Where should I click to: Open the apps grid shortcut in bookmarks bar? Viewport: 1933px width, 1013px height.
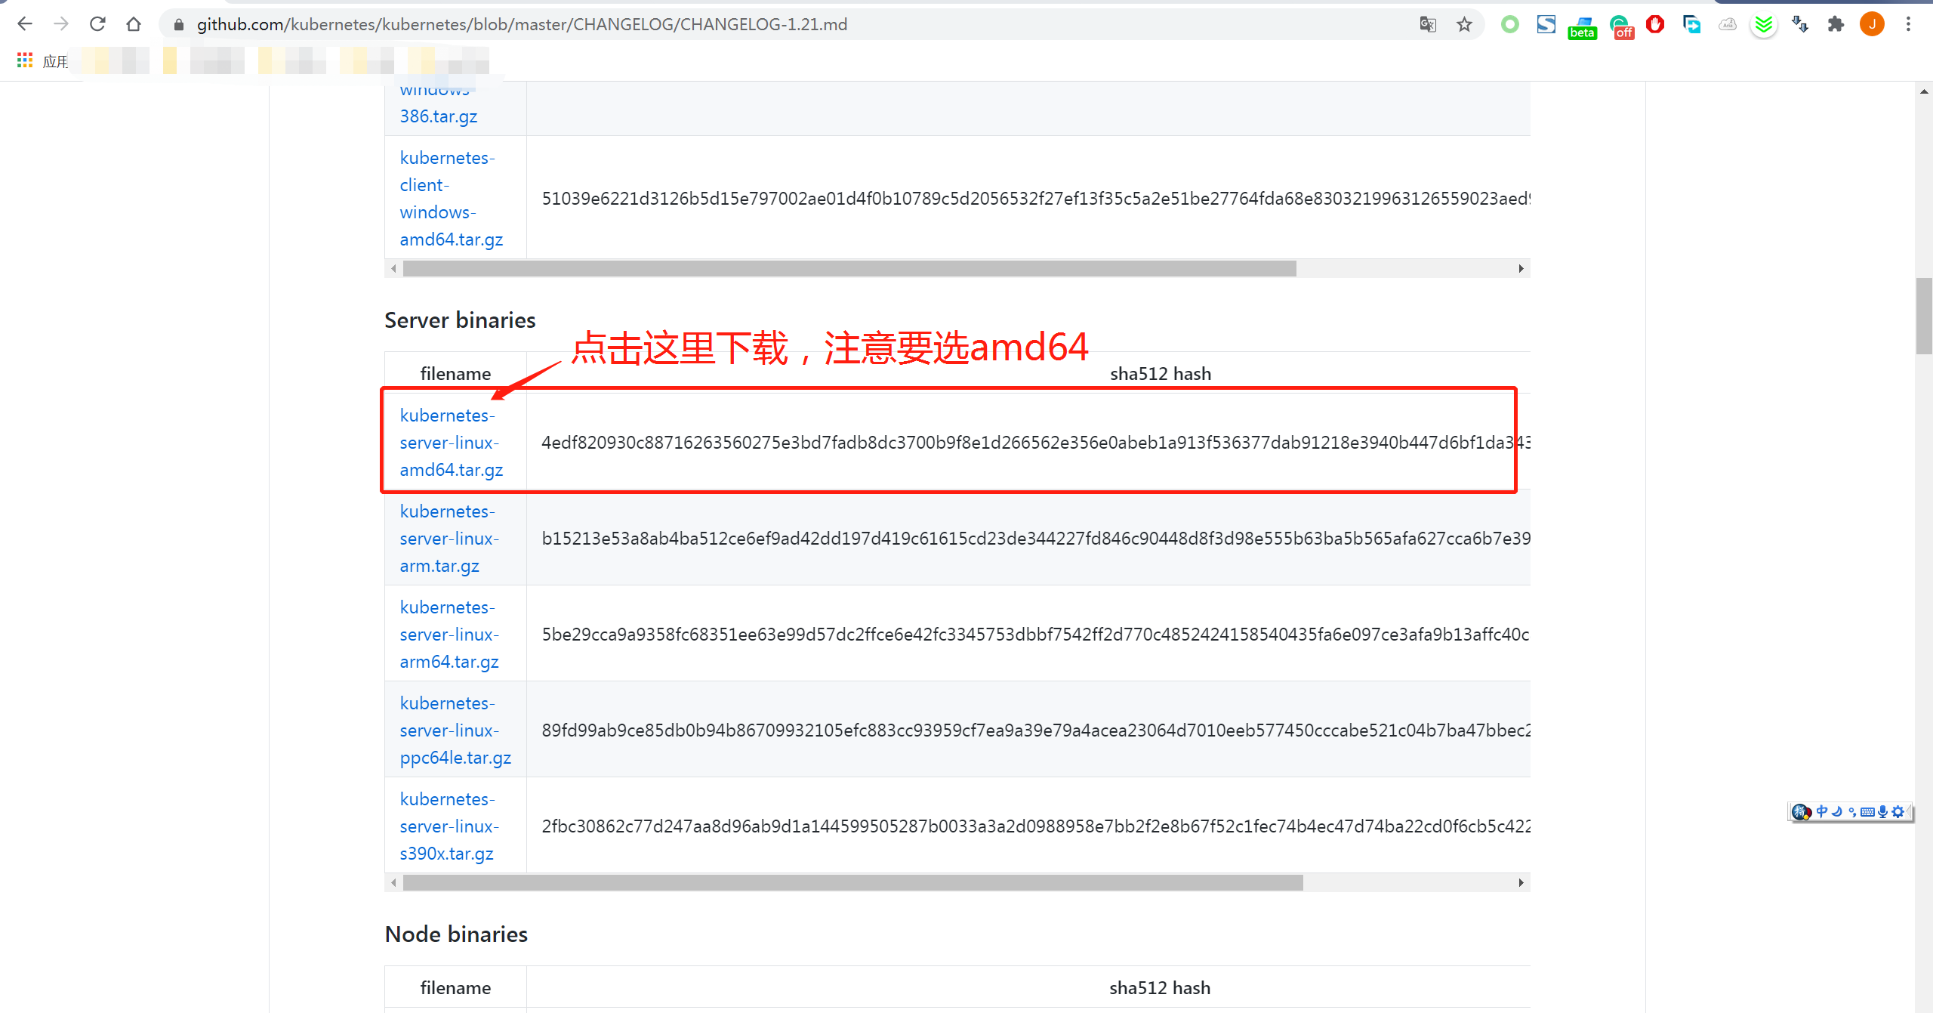point(25,60)
